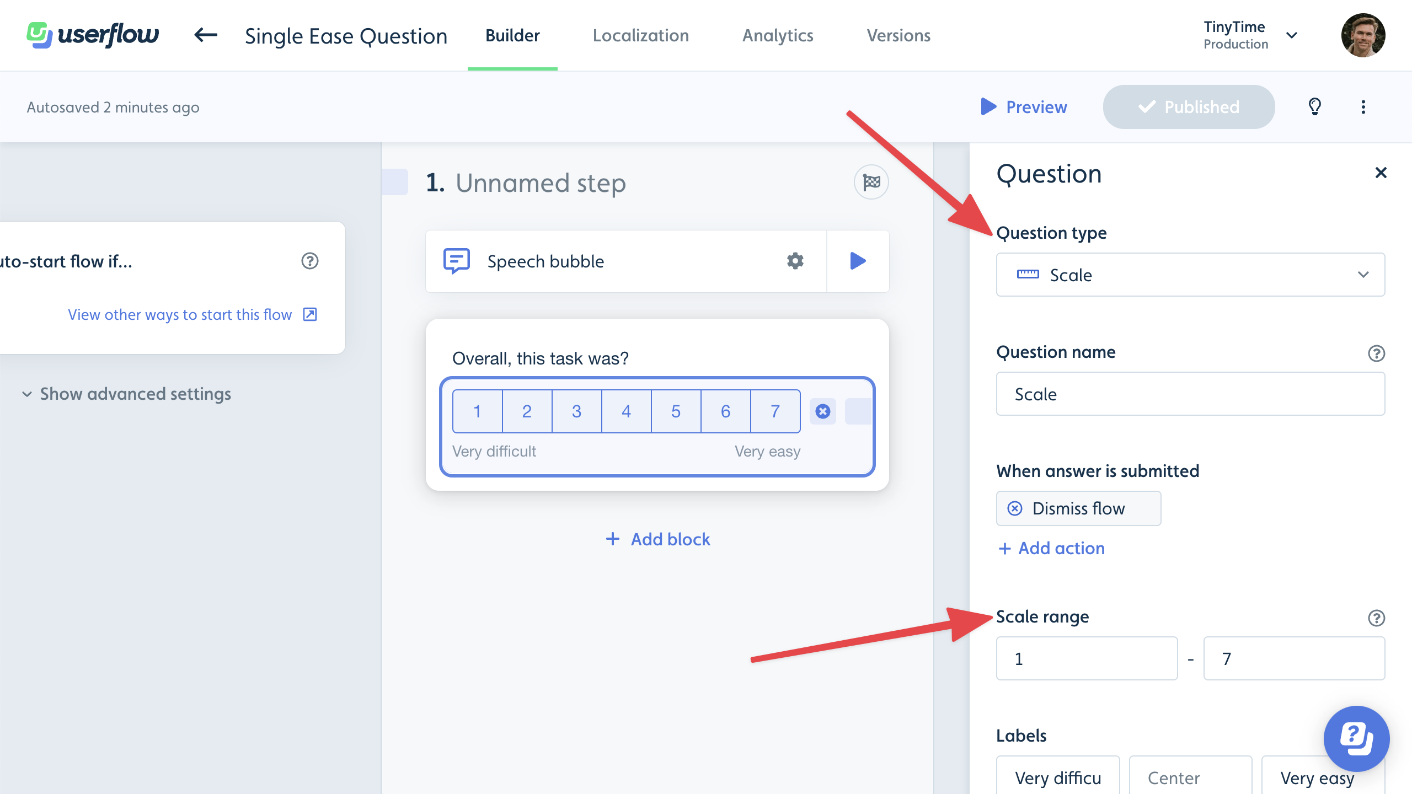Select scale value 3
The image size is (1412, 794).
(576, 411)
